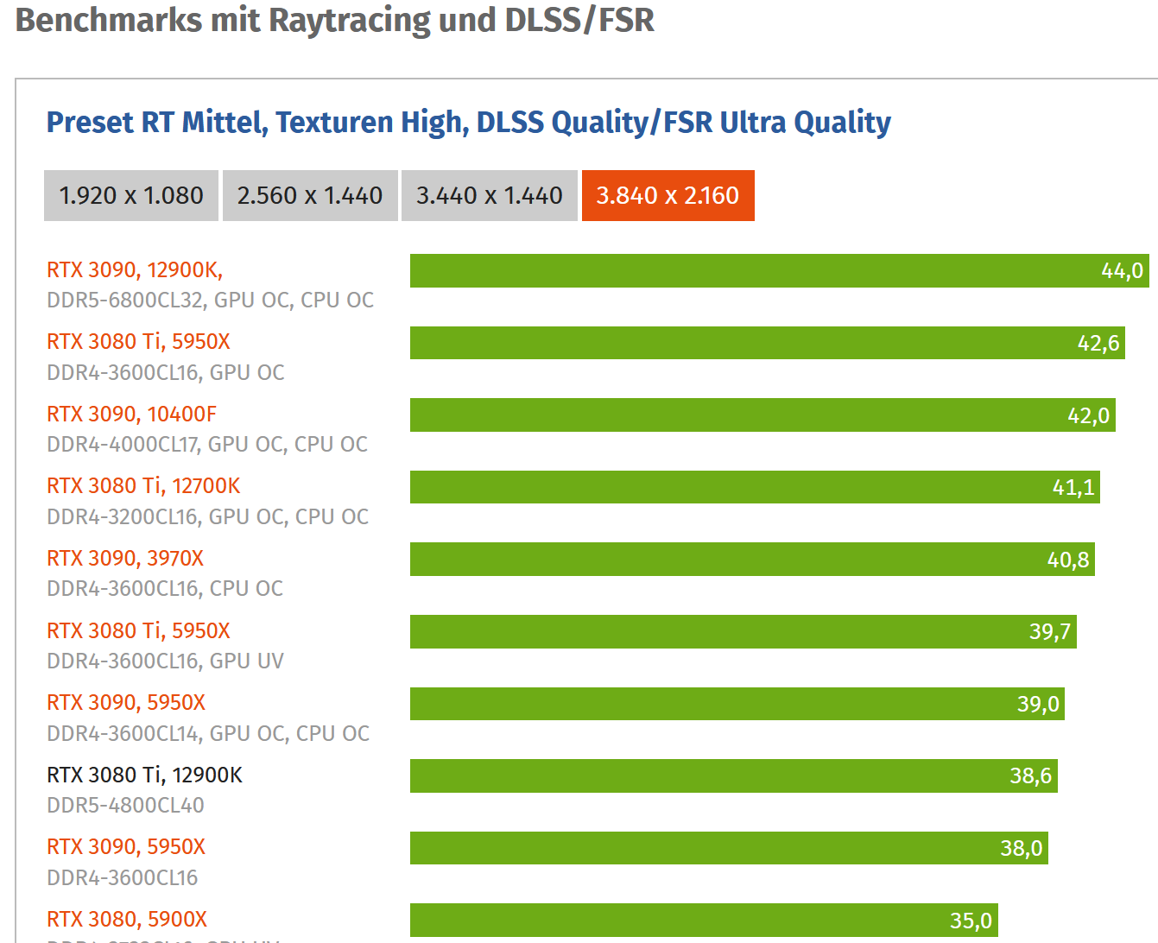Viewport: 1158px width, 943px height.
Task: Click the DDR4-4000CL17, GPU OC, CPU OC text
Action: [207, 445]
